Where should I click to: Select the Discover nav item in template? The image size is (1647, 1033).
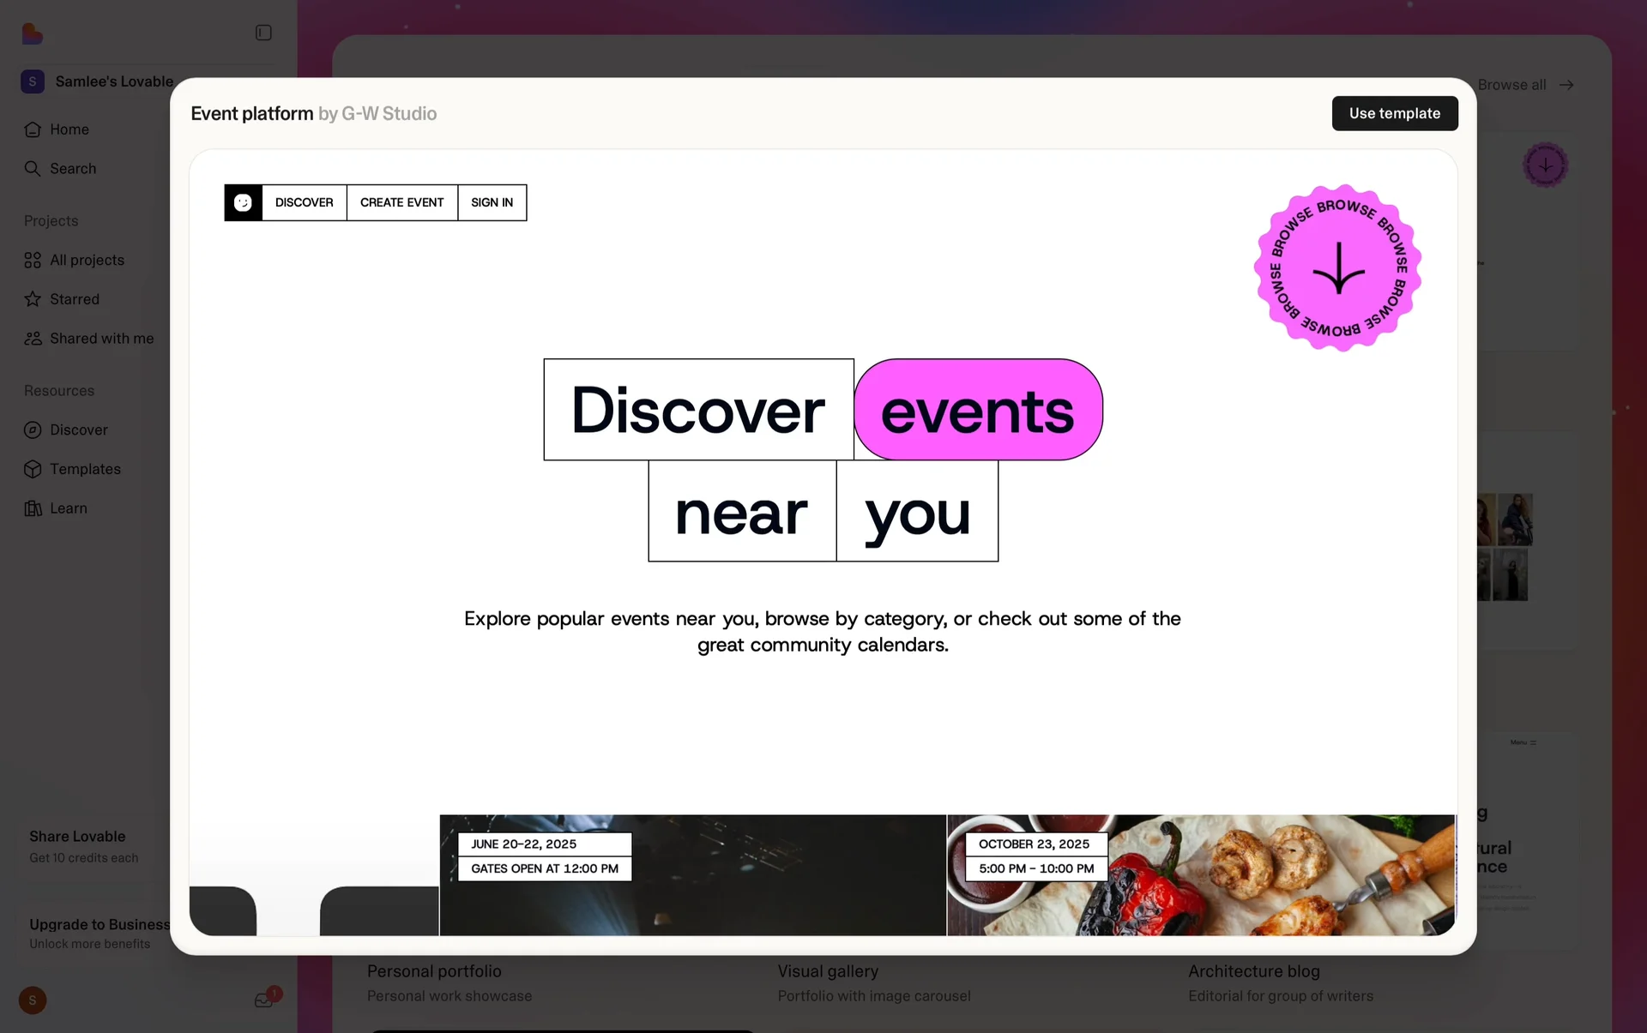click(x=304, y=202)
